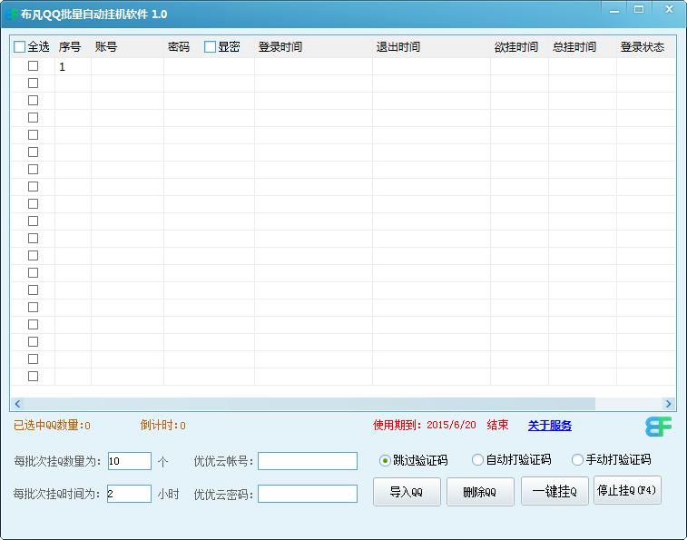Check the checkbox in row 1
Image resolution: width=687 pixels, height=540 pixels.
(x=34, y=66)
